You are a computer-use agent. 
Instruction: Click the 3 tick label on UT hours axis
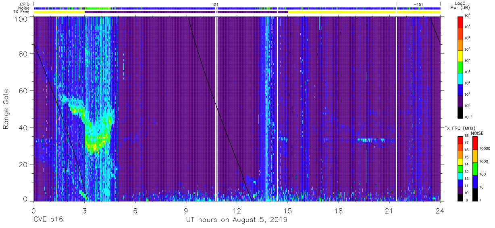point(85,211)
